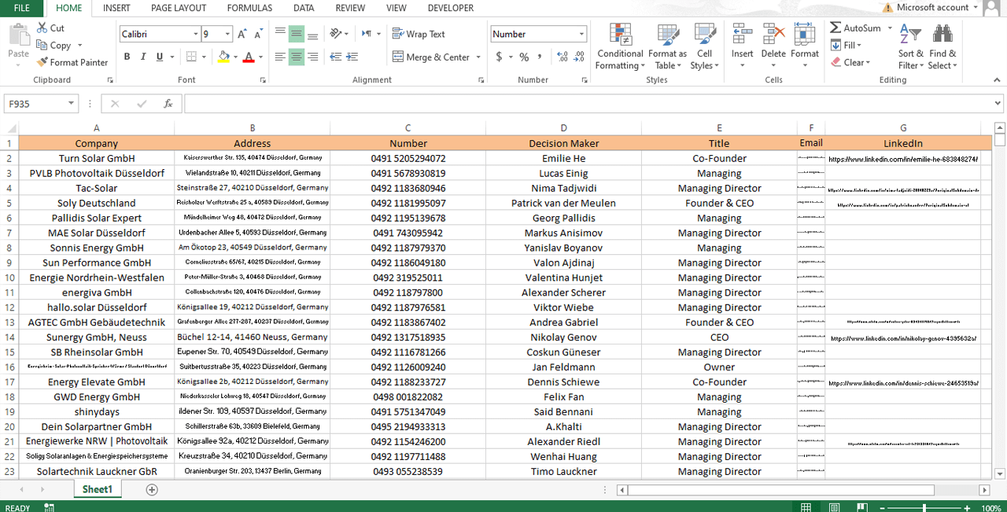
Task: Click the Percent Style icon
Action: [523, 57]
